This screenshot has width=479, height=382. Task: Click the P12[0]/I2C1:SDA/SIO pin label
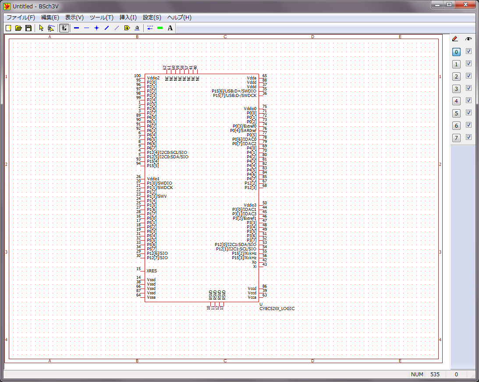click(x=235, y=244)
